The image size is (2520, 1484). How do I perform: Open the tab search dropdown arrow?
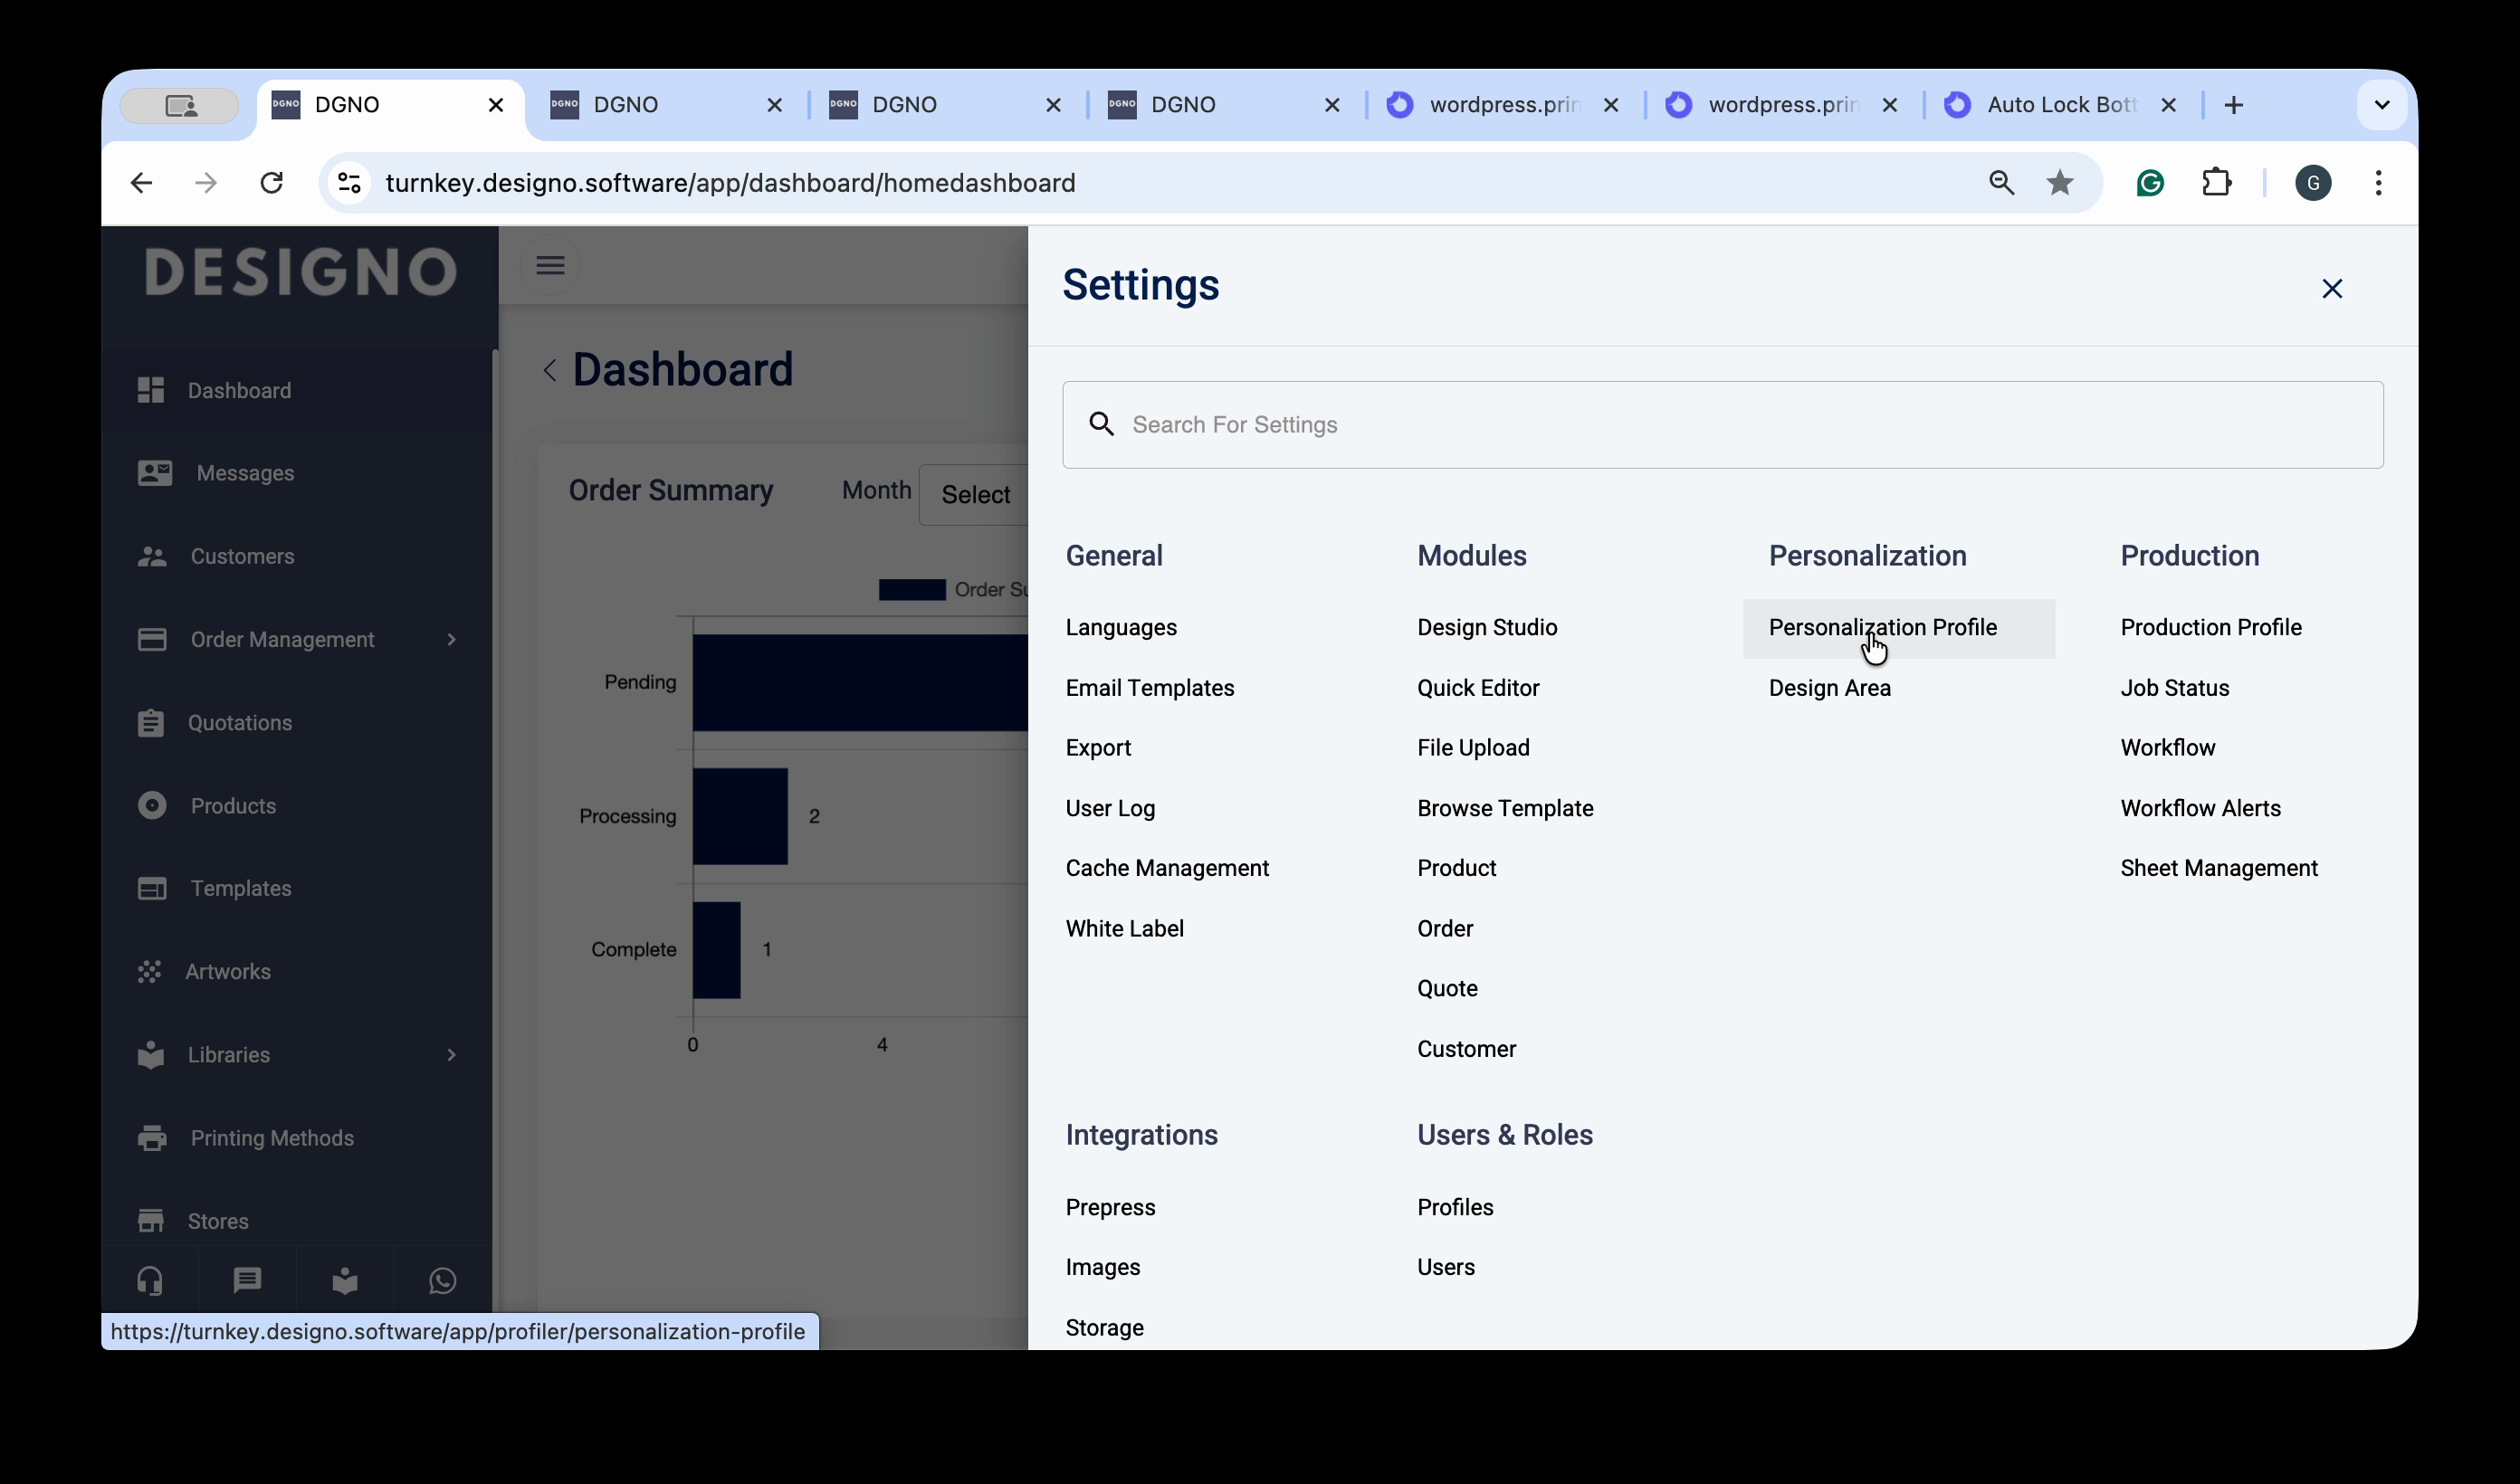pyautogui.click(x=2382, y=105)
